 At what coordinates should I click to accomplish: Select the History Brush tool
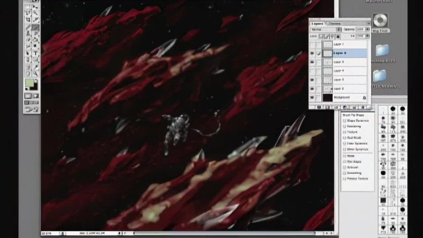pyautogui.click(x=35, y=34)
